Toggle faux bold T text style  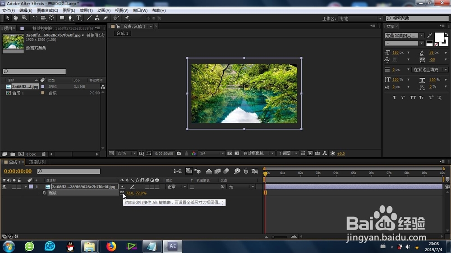395,98
